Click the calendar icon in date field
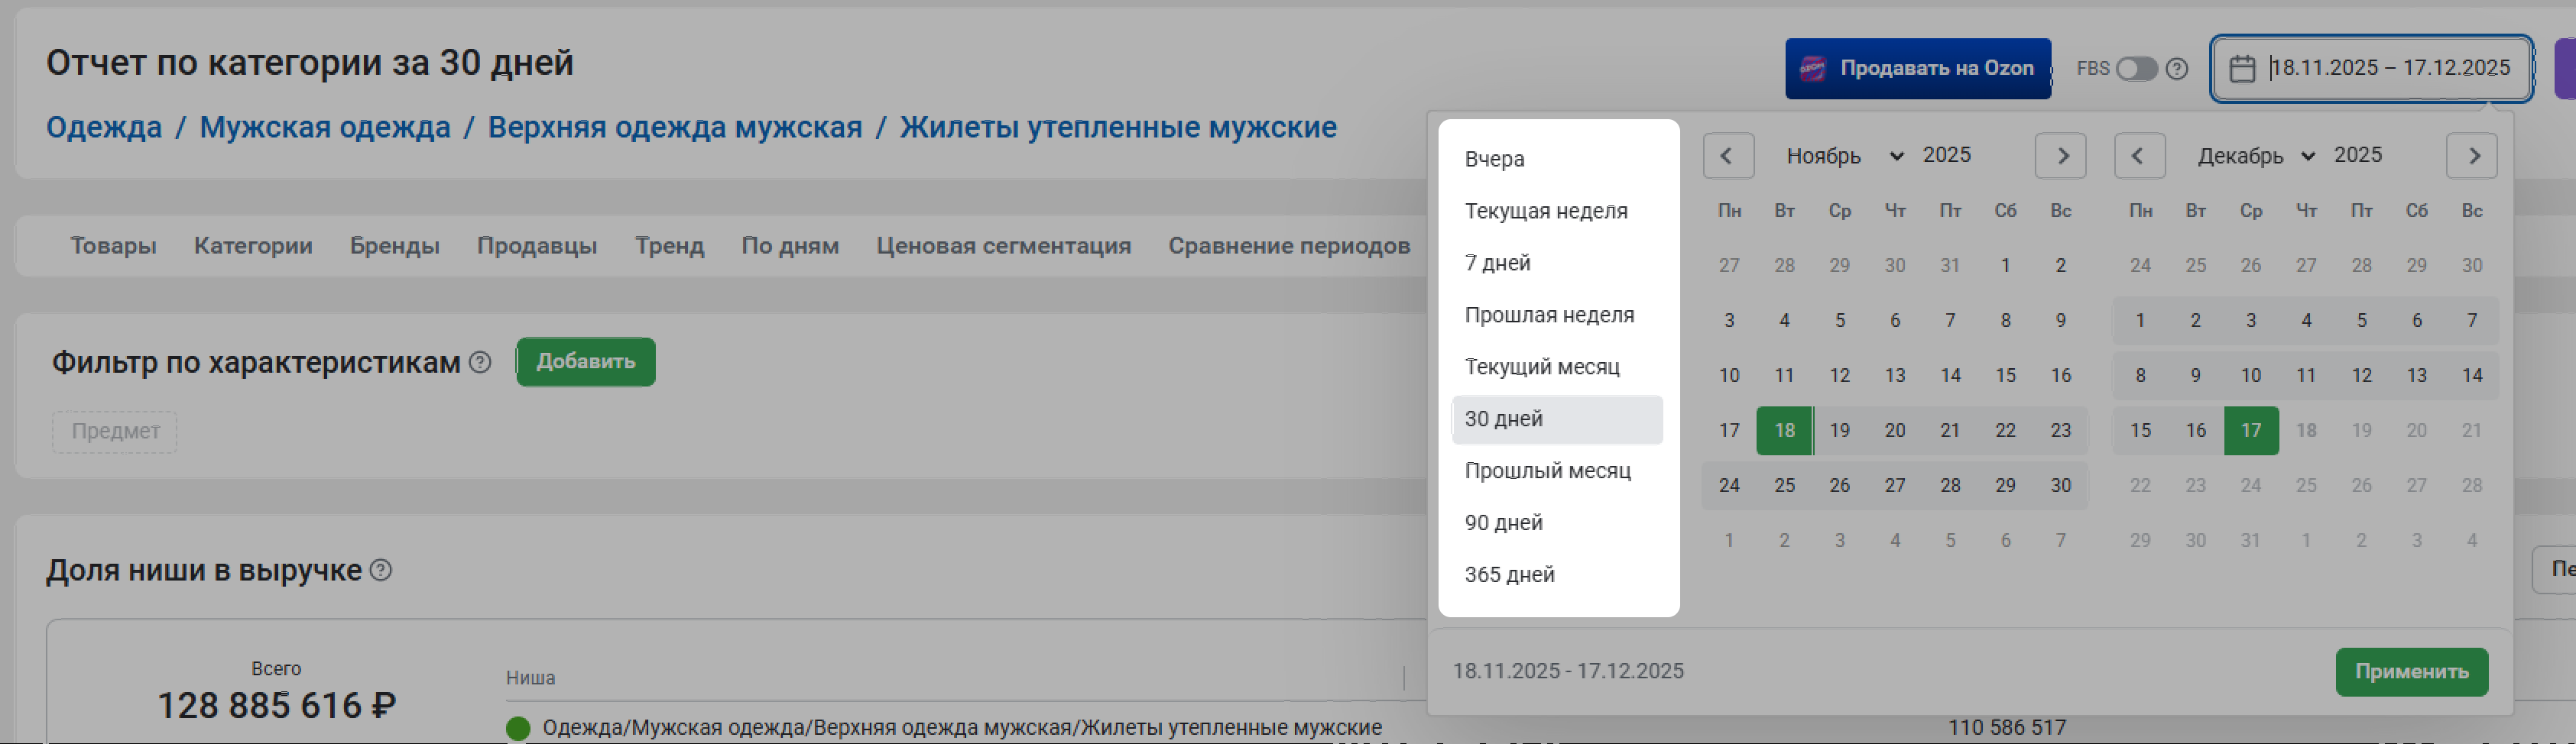Image resolution: width=2576 pixels, height=744 pixels. [2242, 69]
